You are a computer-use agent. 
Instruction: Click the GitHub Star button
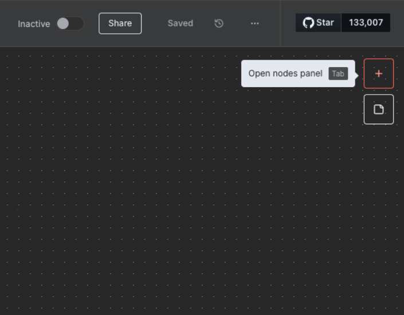[318, 23]
